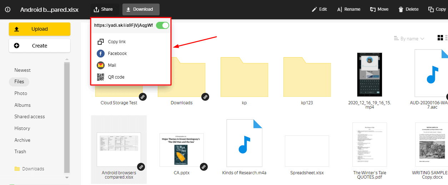
Task: Open Shared access in sidebar
Action: [x=30, y=117]
